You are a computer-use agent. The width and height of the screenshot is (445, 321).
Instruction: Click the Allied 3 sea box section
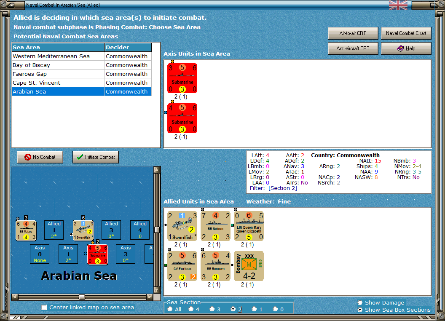(x=111, y=230)
